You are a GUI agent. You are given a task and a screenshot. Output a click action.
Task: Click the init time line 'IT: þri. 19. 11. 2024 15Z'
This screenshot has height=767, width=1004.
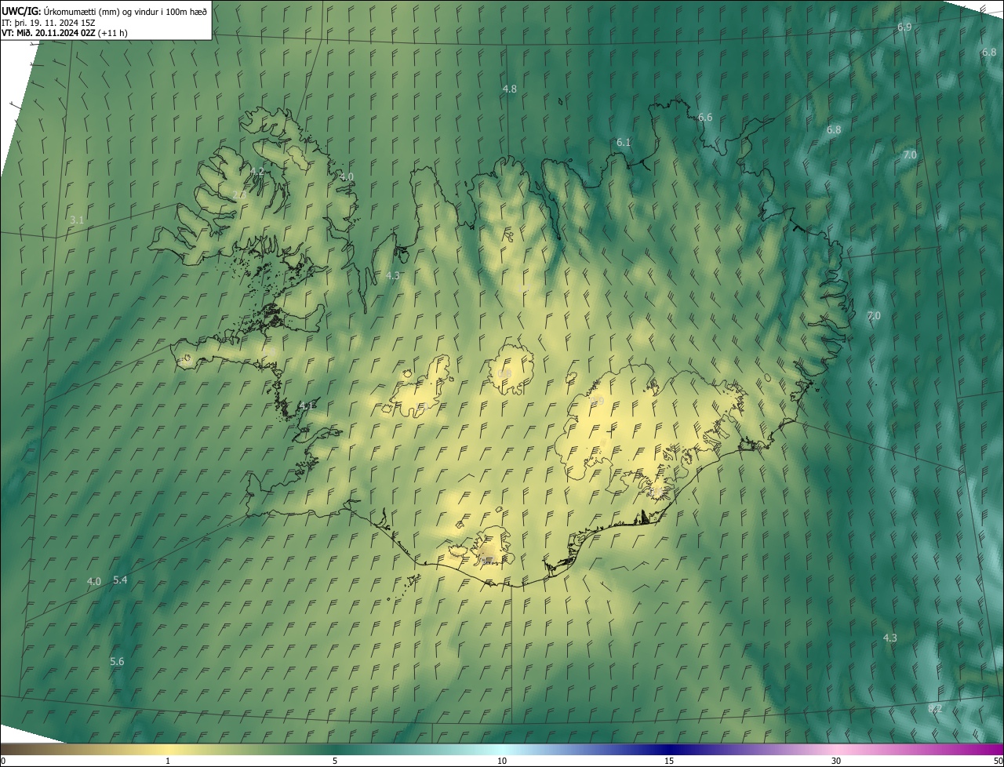(x=48, y=23)
